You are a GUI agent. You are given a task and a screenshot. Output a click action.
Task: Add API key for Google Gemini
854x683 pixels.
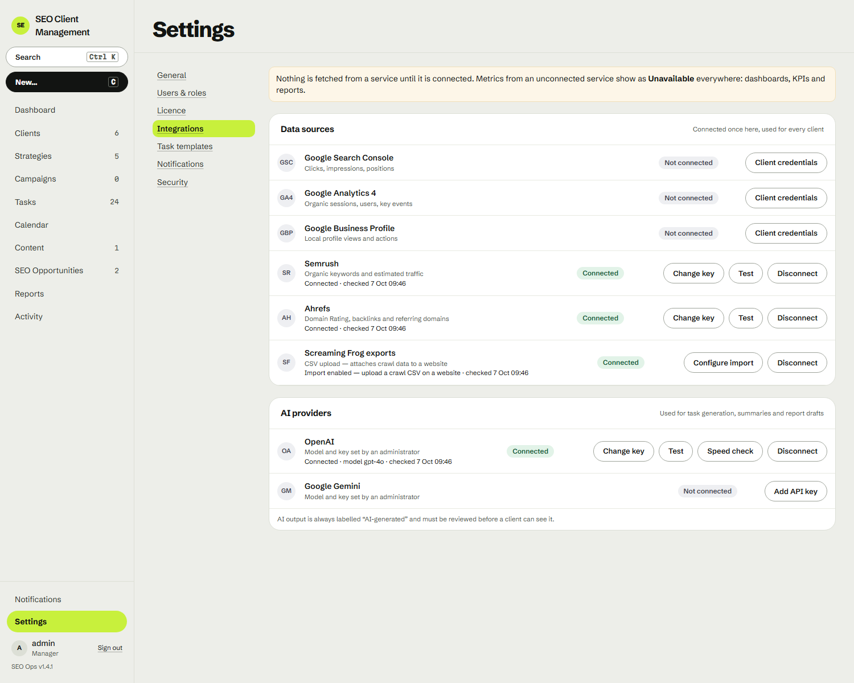(795, 491)
